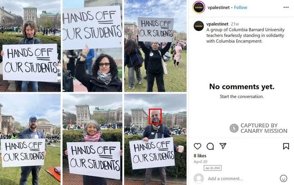Open comments via the speech bubble icon
The height and width of the screenshot is (185, 294).
[x=210, y=146]
